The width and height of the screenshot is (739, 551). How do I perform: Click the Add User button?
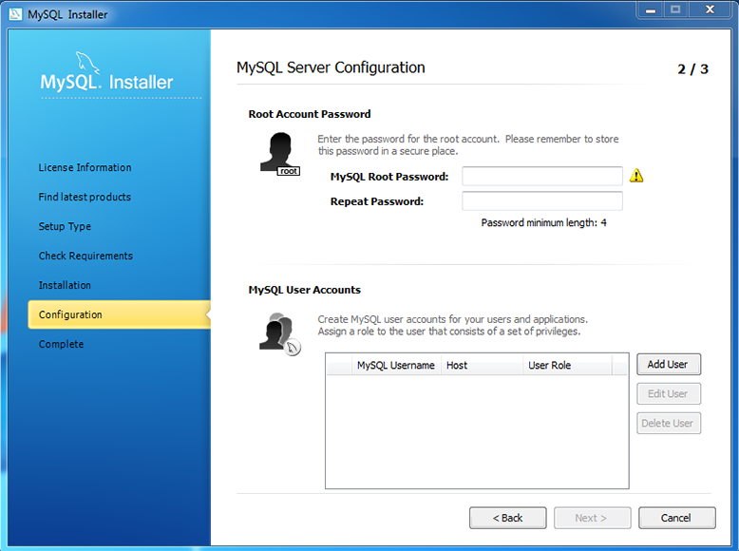tap(669, 365)
